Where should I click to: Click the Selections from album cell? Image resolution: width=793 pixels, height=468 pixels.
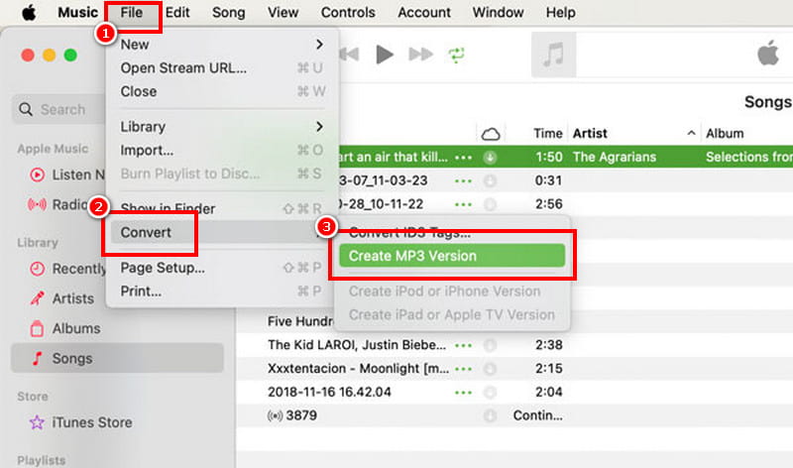point(749,158)
